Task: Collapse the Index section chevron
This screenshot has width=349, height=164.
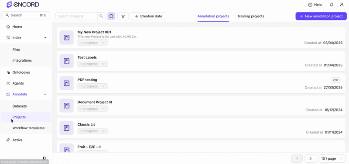Action: point(45,38)
